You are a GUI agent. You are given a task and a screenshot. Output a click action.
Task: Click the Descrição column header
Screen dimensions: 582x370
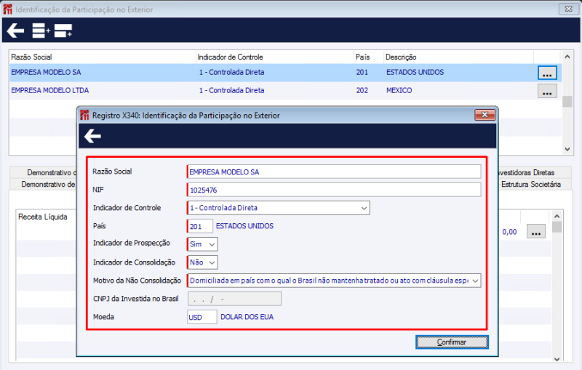458,57
